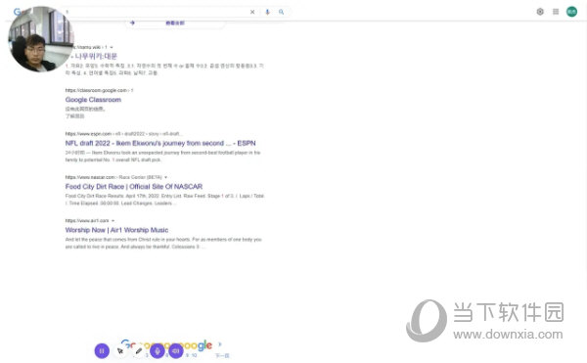Expand the nascar.com Race Center dropdown arrow
587x363 pixels.
(166, 177)
